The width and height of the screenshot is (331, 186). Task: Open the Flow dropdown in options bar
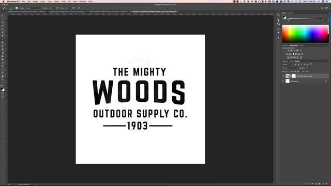[69, 8]
